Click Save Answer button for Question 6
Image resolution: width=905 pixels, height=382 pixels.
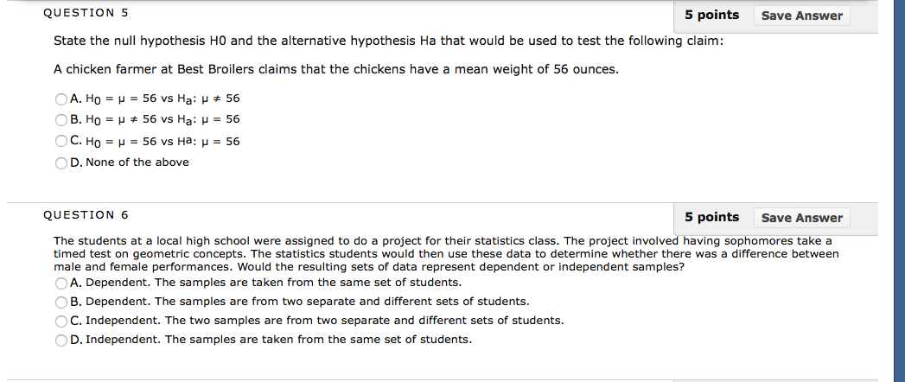click(801, 218)
